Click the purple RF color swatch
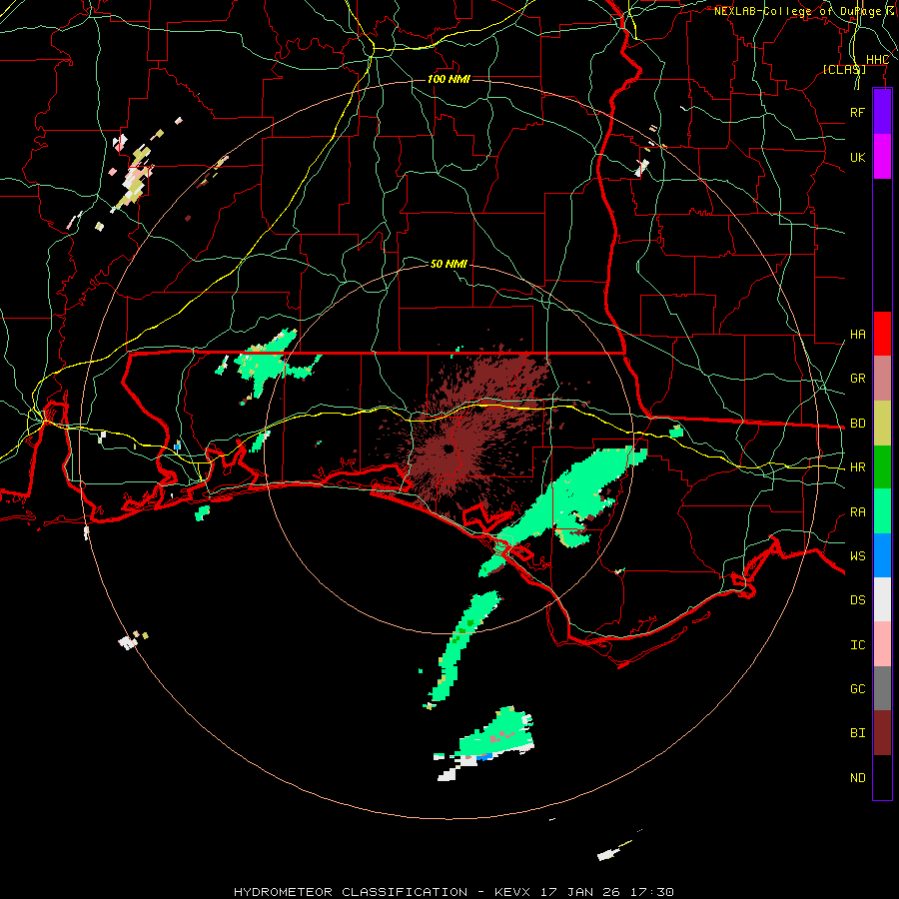Screen dimensions: 899x899 click(x=882, y=112)
